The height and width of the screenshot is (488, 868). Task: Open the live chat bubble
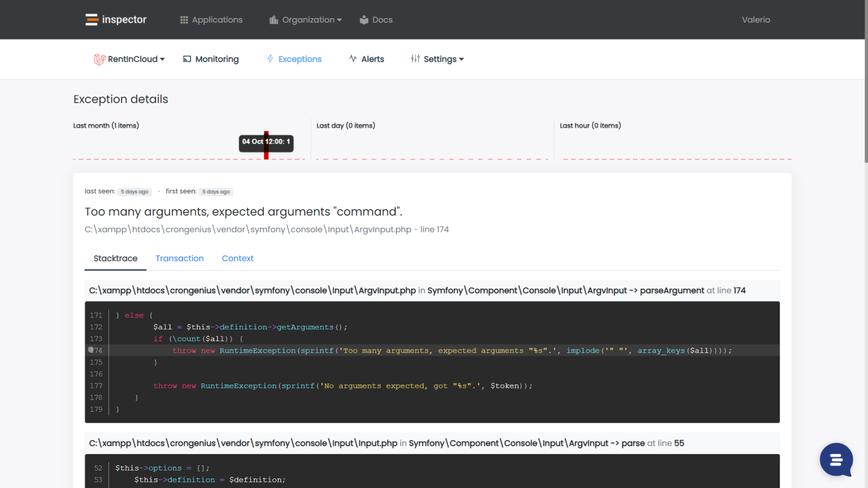point(836,460)
